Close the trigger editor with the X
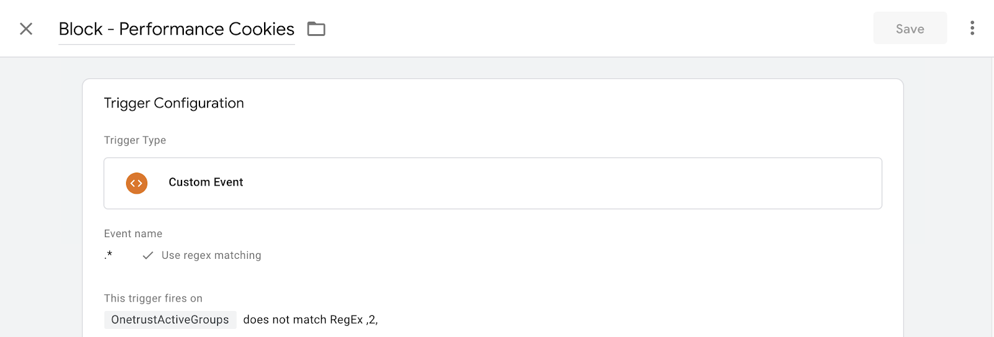Viewport: 994px width, 337px height. tap(26, 29)
